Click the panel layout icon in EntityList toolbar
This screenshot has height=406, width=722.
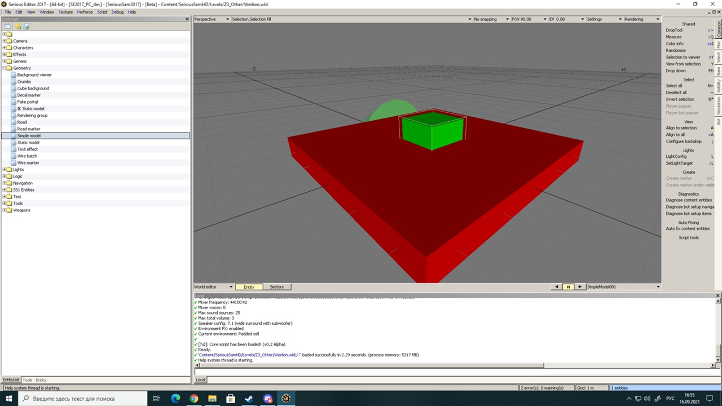[x=7, y=27]
